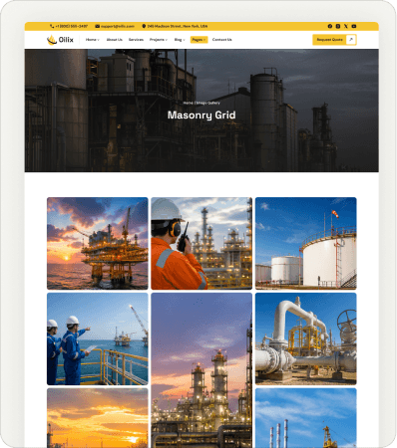Click the location pin icon
Screen dimensions: 397x448
(144, 26)
